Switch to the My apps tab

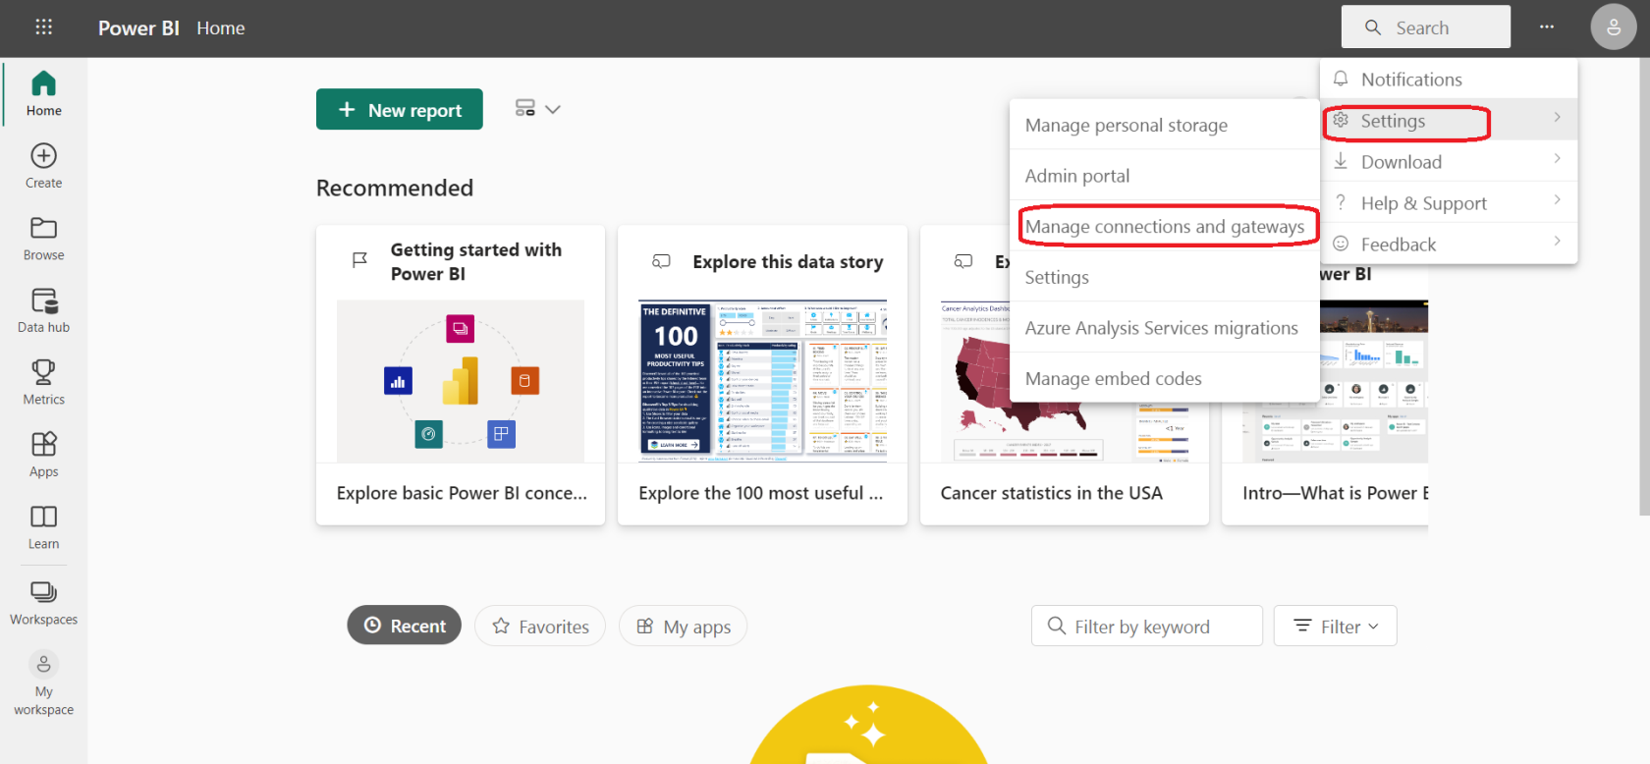tap(683, 626)
